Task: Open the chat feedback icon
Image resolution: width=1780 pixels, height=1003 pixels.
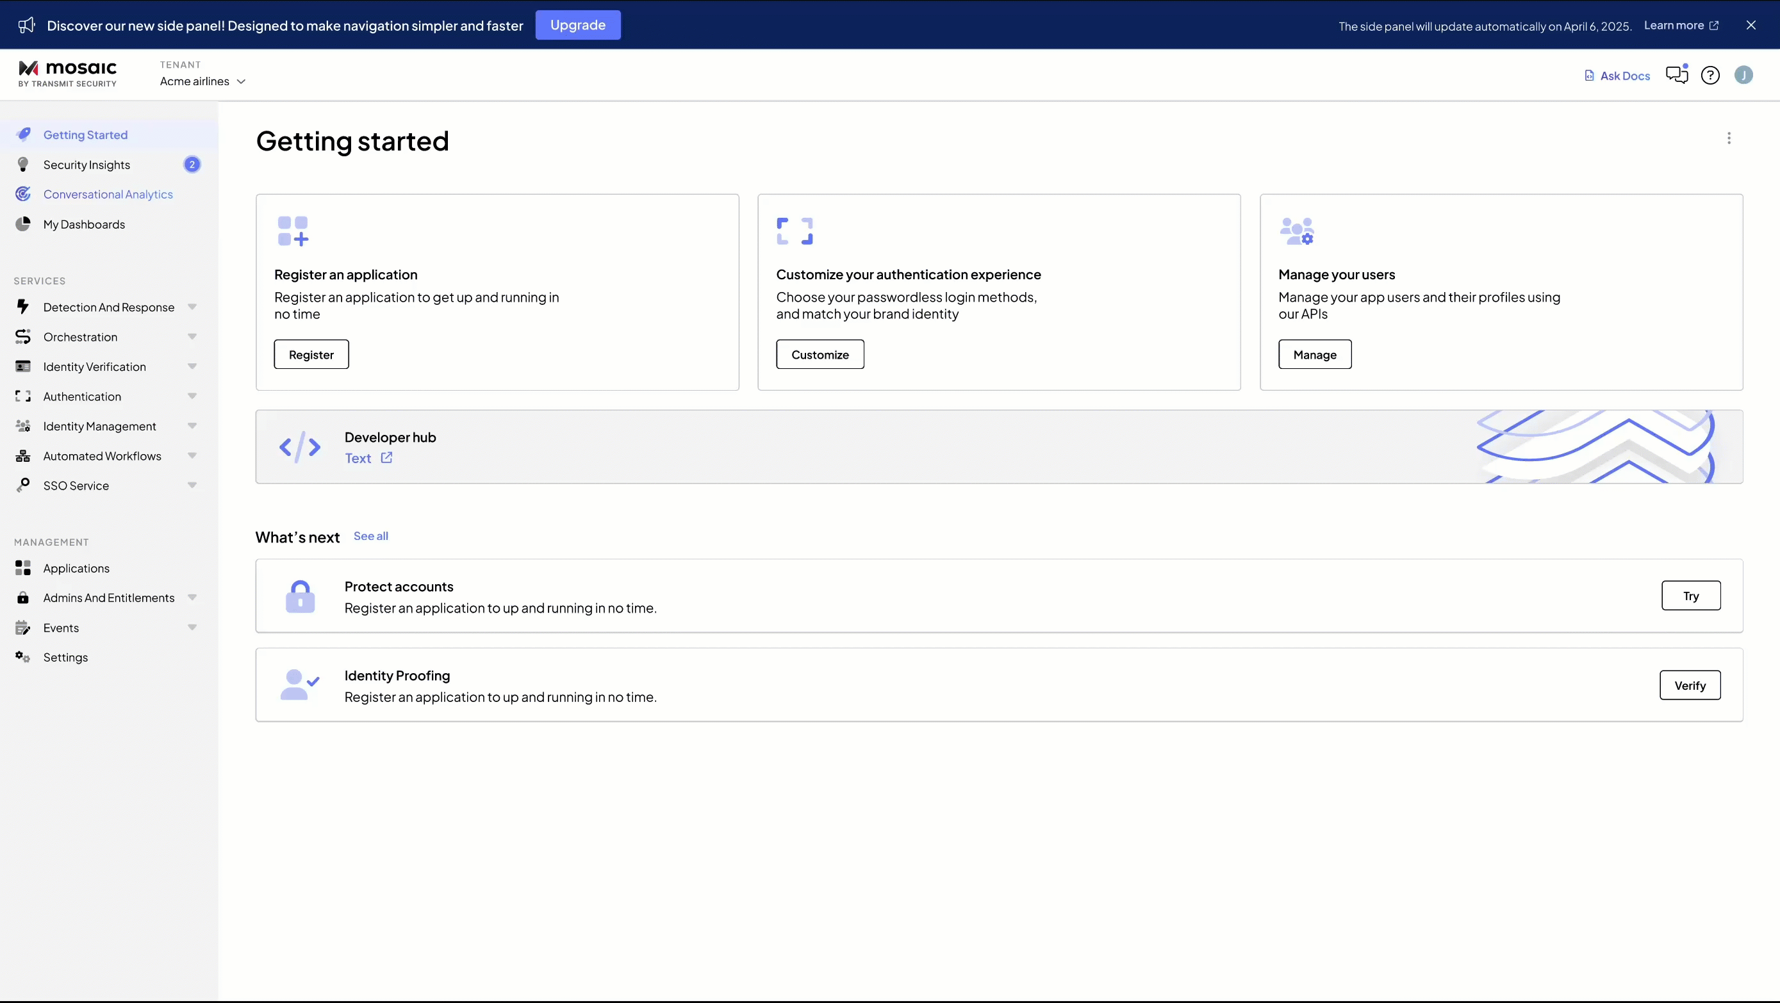Action: 1676,74
